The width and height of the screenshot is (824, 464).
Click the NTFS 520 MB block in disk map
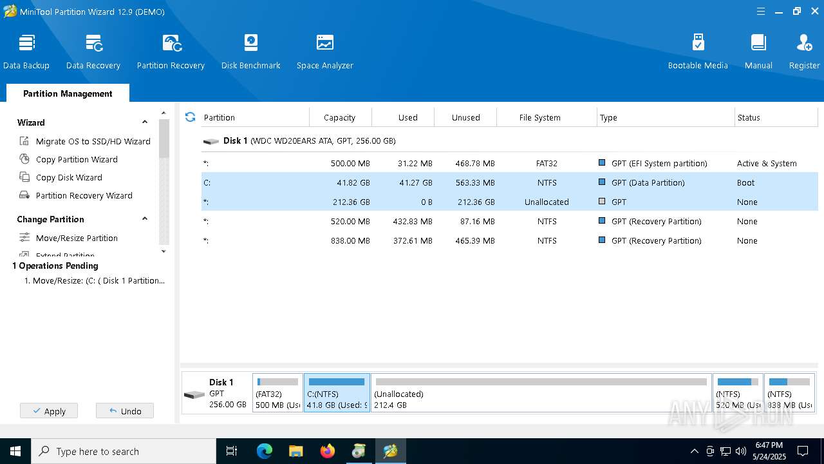[x=738, y=393]
